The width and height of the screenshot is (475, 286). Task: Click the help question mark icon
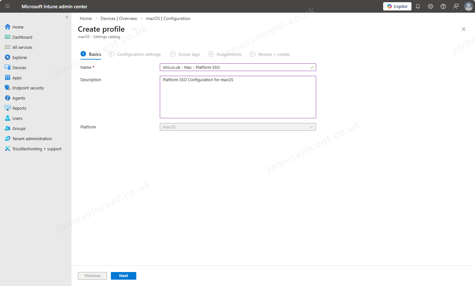click(443, 6)
